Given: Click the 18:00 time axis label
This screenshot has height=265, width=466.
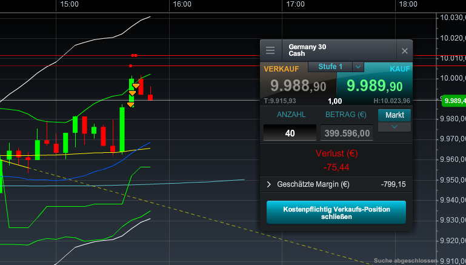Looking at the screenshot, I should (408, 4).
